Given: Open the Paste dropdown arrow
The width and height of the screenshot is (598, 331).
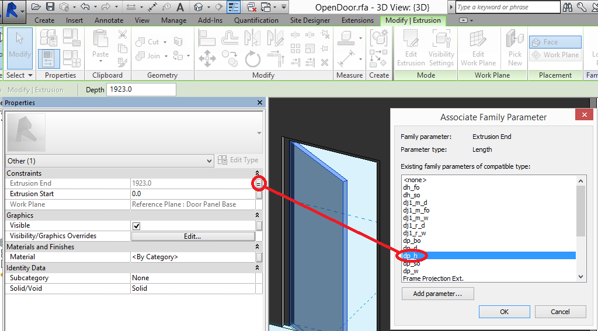Looking at the screenshot, I should pyautogui.click(x=100, y=62).
